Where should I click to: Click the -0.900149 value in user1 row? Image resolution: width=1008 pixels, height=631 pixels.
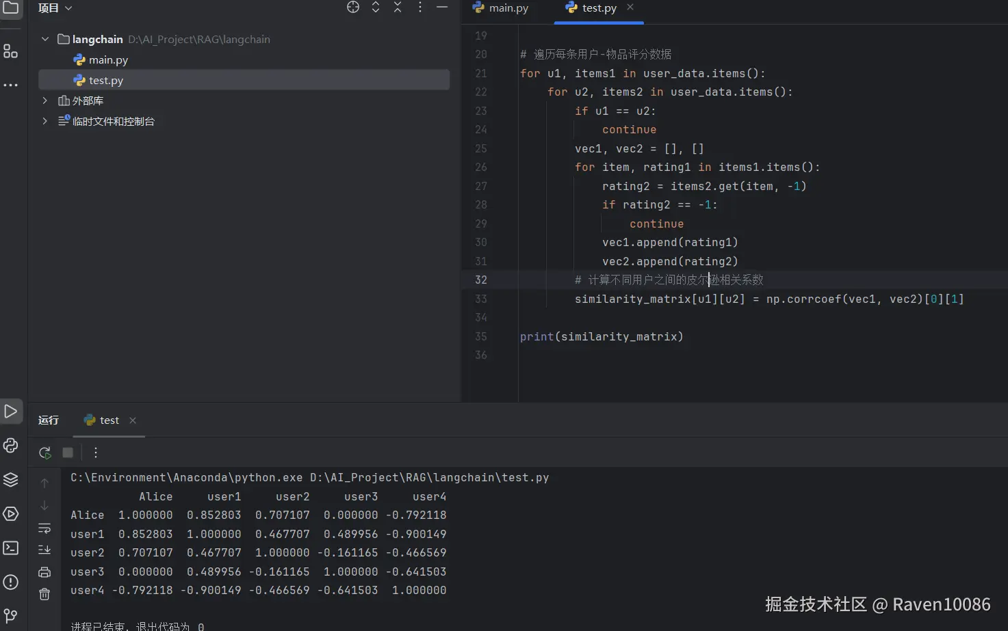pyautogui.click(x=416, y=534)
